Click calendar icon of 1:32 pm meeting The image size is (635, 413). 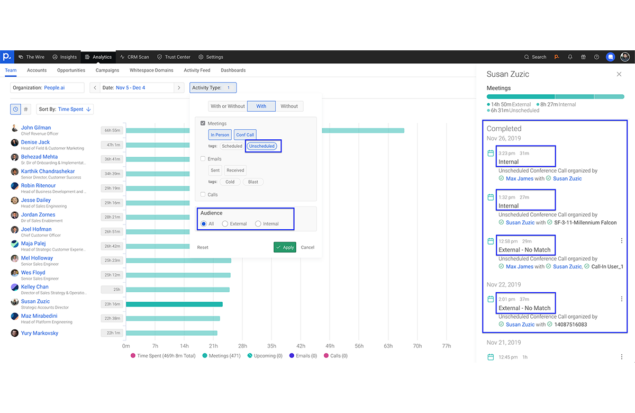491,197
